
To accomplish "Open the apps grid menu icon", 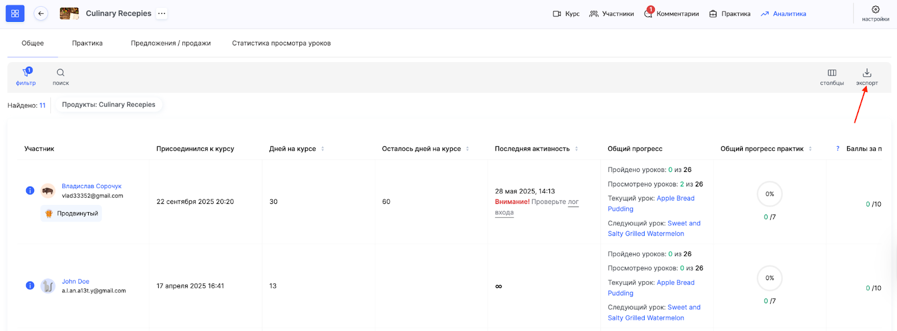I will pos(15,13).
